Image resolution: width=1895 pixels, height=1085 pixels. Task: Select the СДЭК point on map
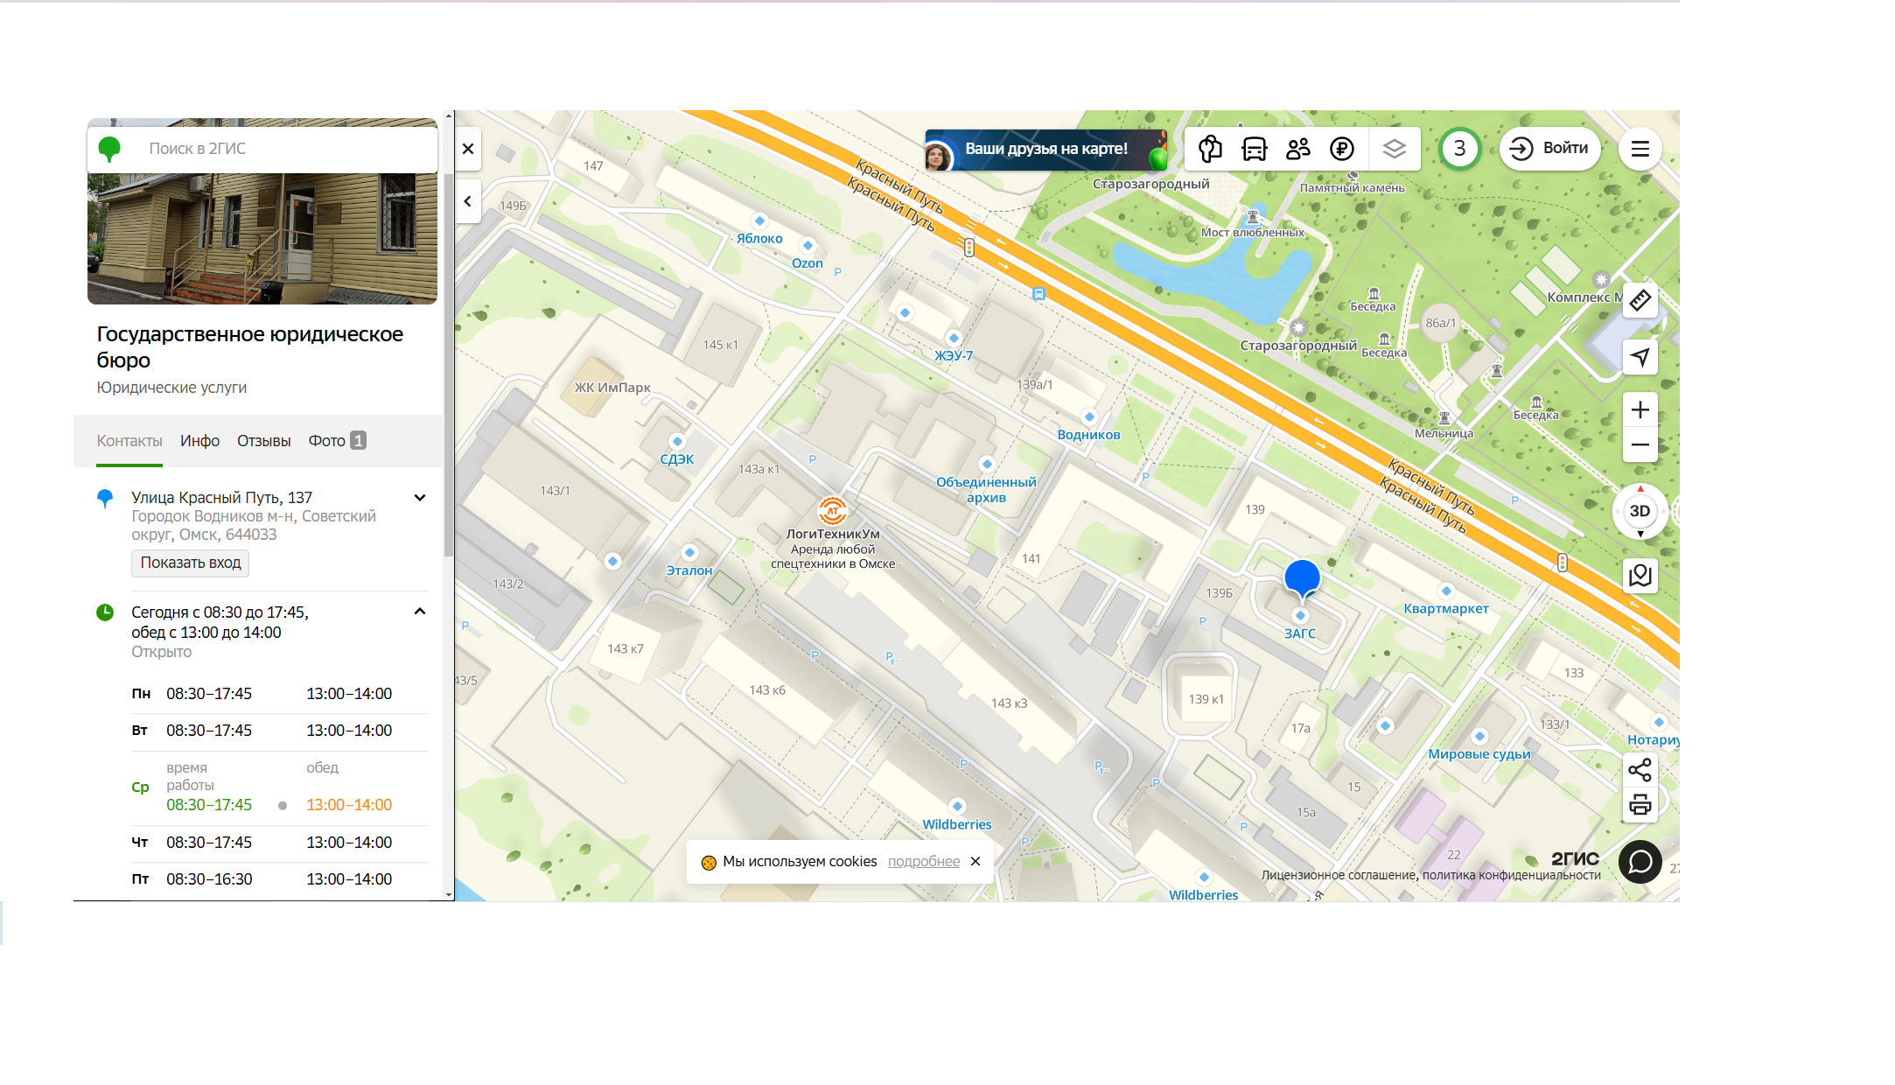click(677, 459)
